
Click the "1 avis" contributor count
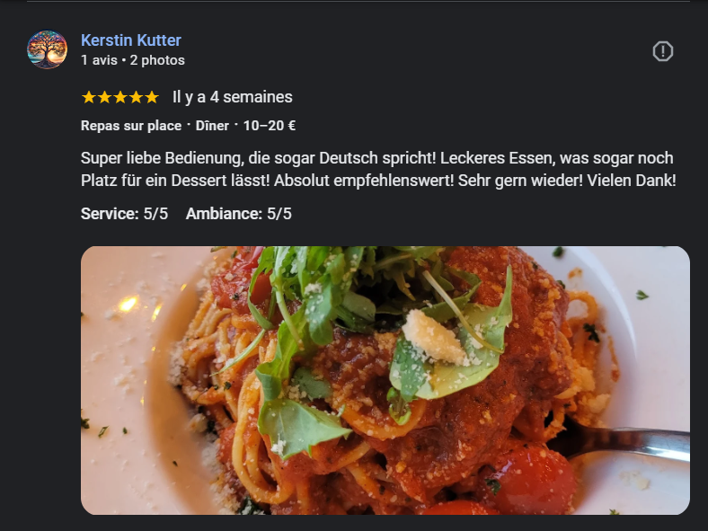(100, 60)
